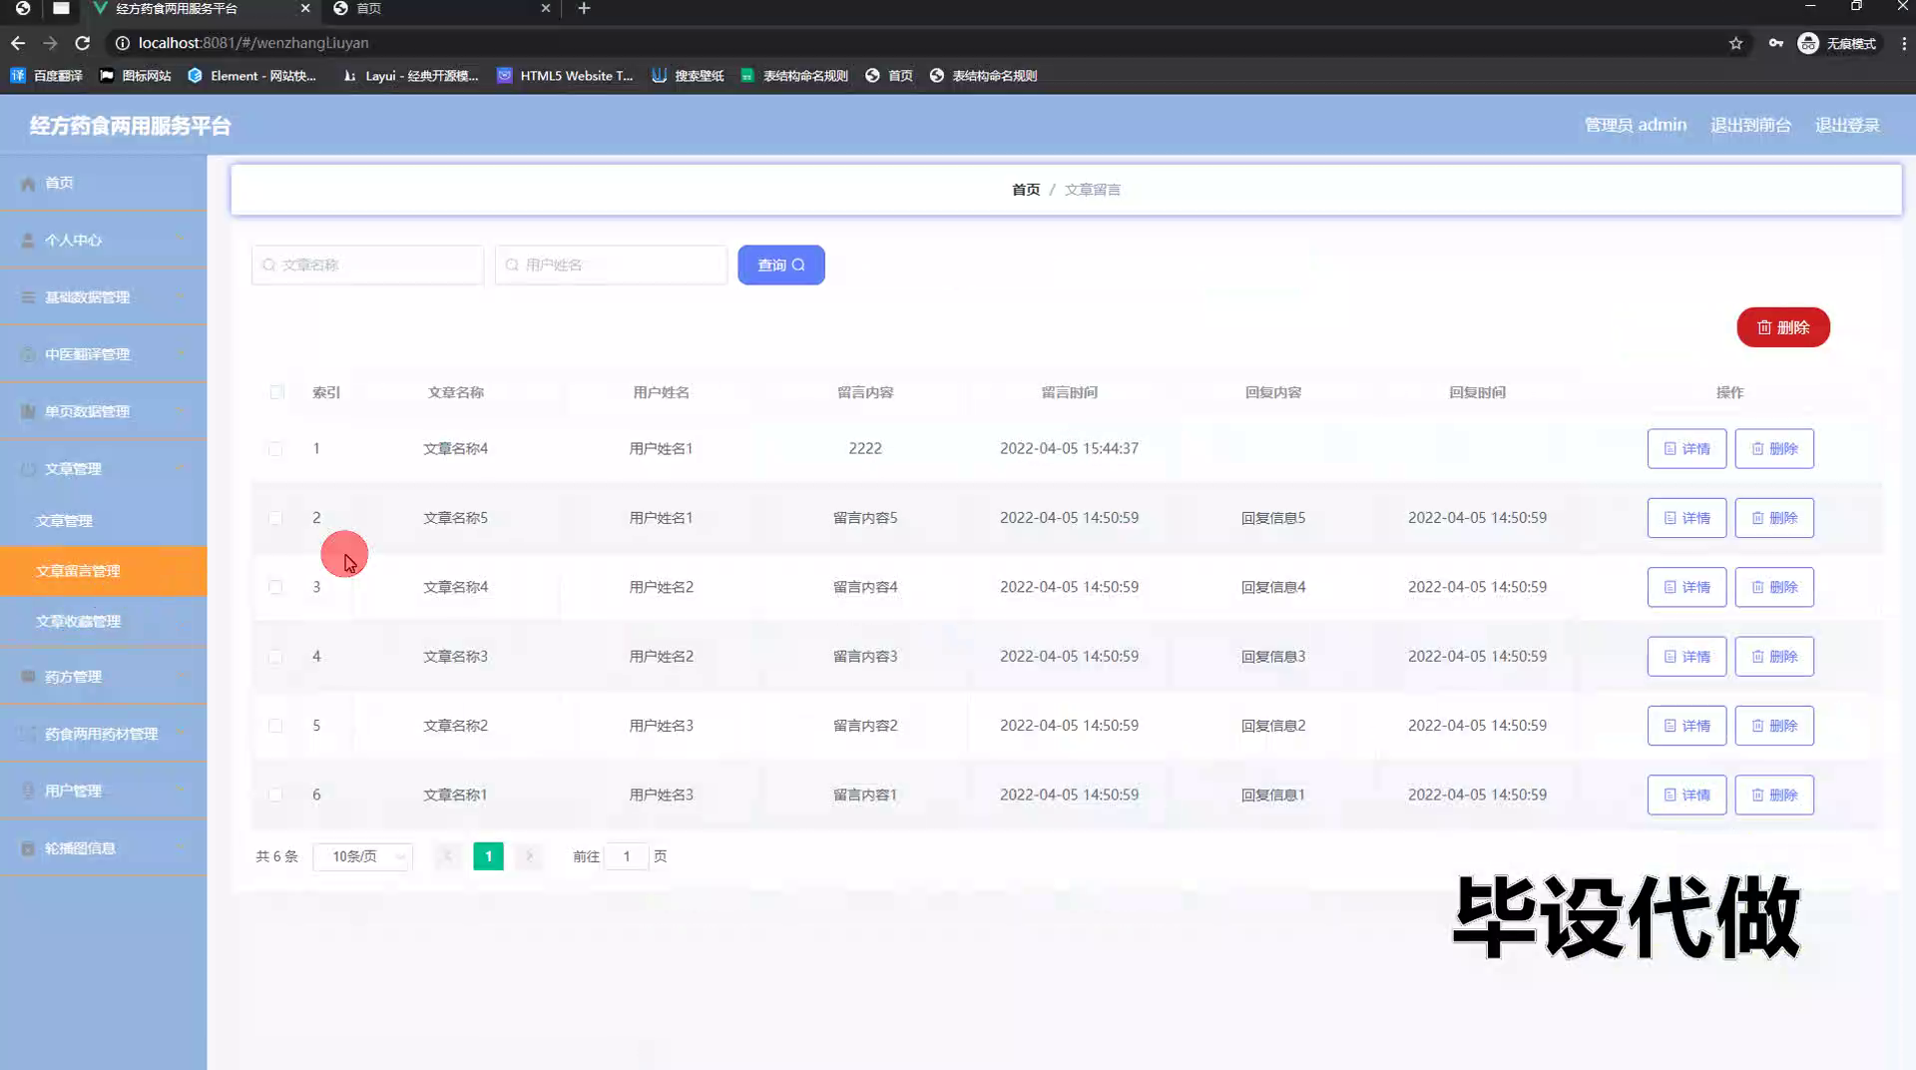Click the 单页数据管理 icon in sidebar

click(28, 411)
